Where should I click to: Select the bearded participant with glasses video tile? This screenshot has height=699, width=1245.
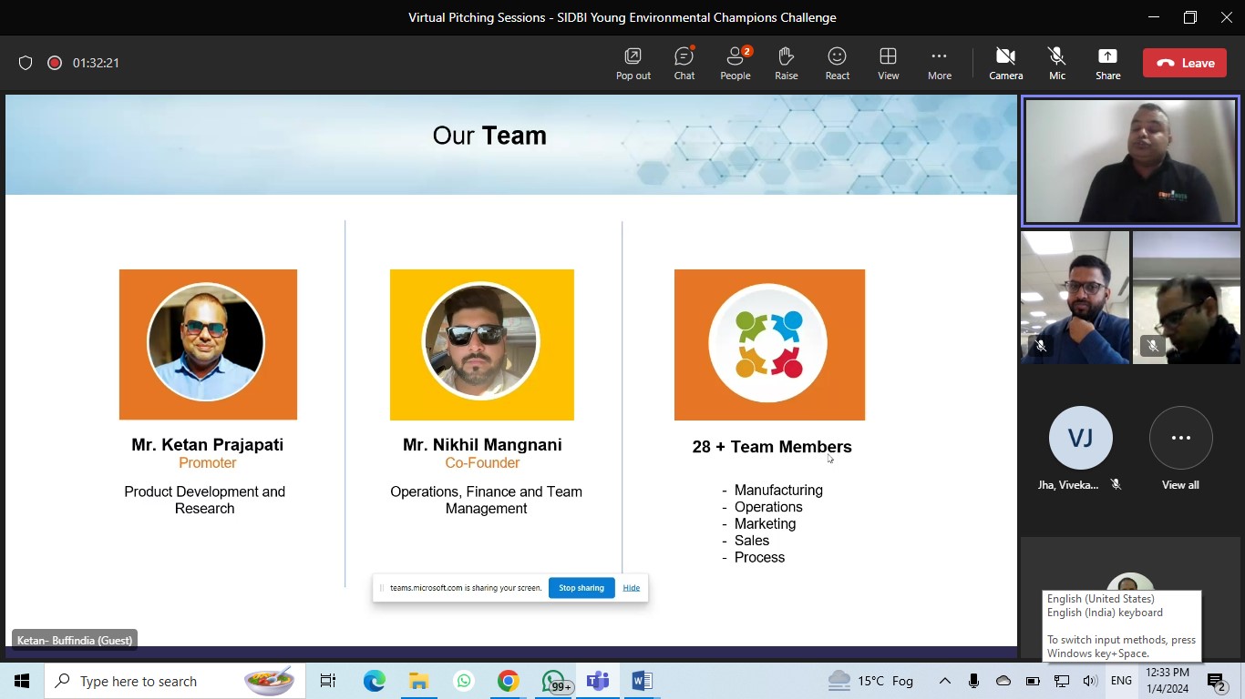pyautogui.click(x=1075, y=298)
